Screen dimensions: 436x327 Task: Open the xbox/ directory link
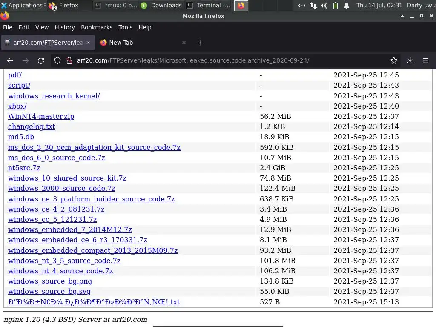(17, 106)
